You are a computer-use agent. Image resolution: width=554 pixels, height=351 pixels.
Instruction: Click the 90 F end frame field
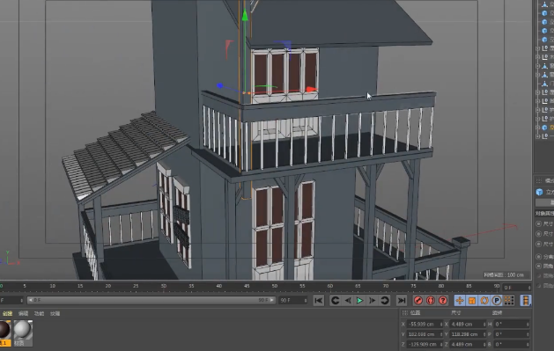pyautogui.click(x=293, y=301)
